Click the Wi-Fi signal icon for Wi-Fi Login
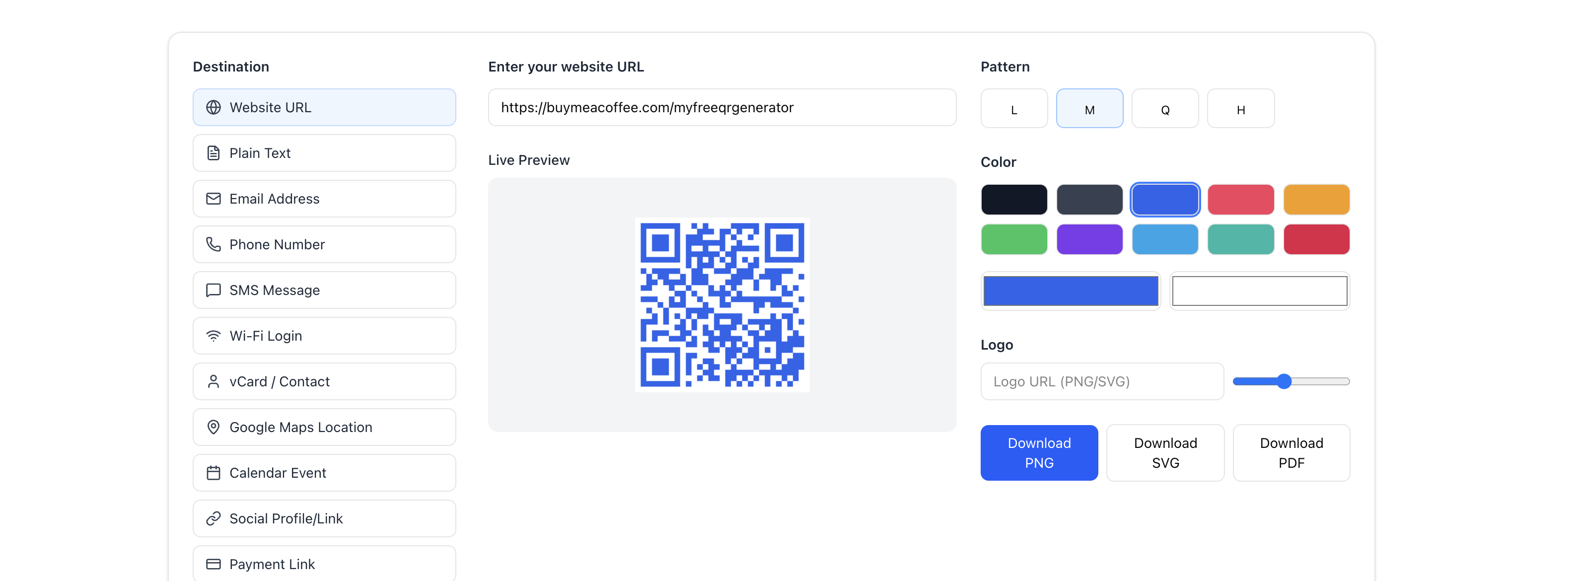1579x581 pixels. pos(213,335)
